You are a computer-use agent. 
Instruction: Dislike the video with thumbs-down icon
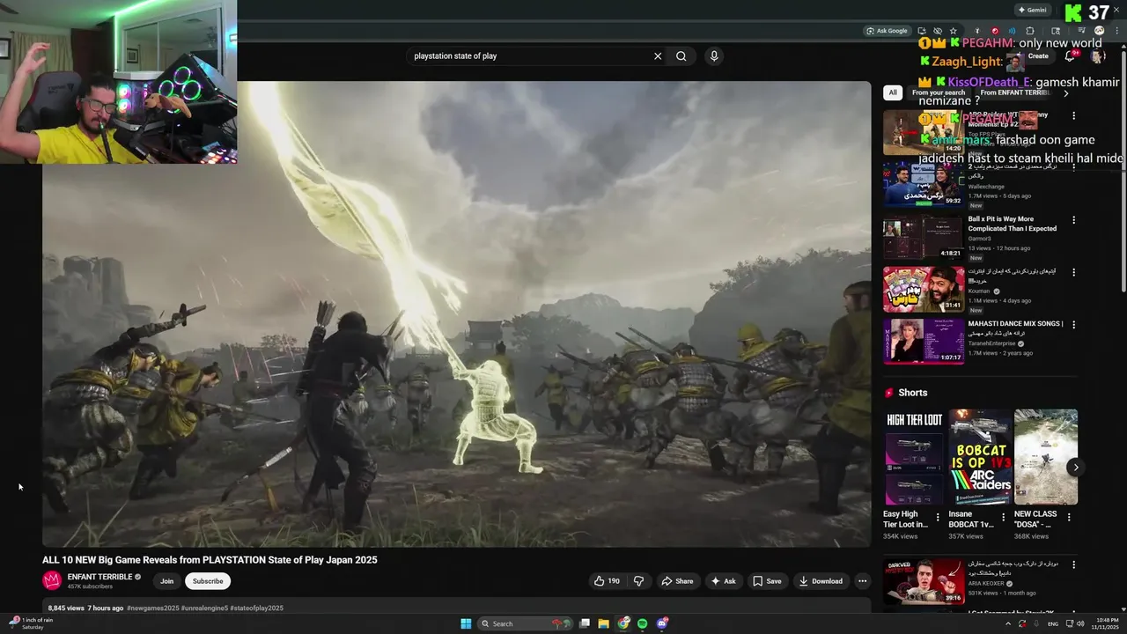point(639,581)
